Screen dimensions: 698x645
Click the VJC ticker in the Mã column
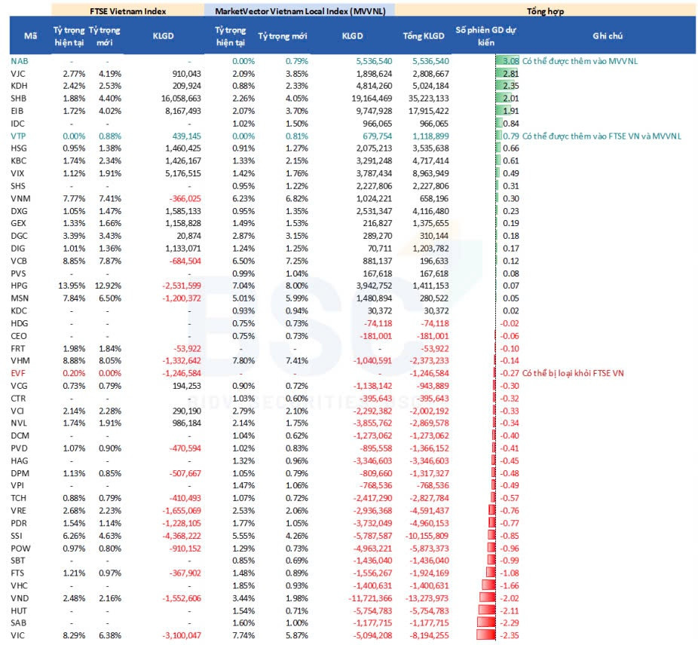coord(18,73)
